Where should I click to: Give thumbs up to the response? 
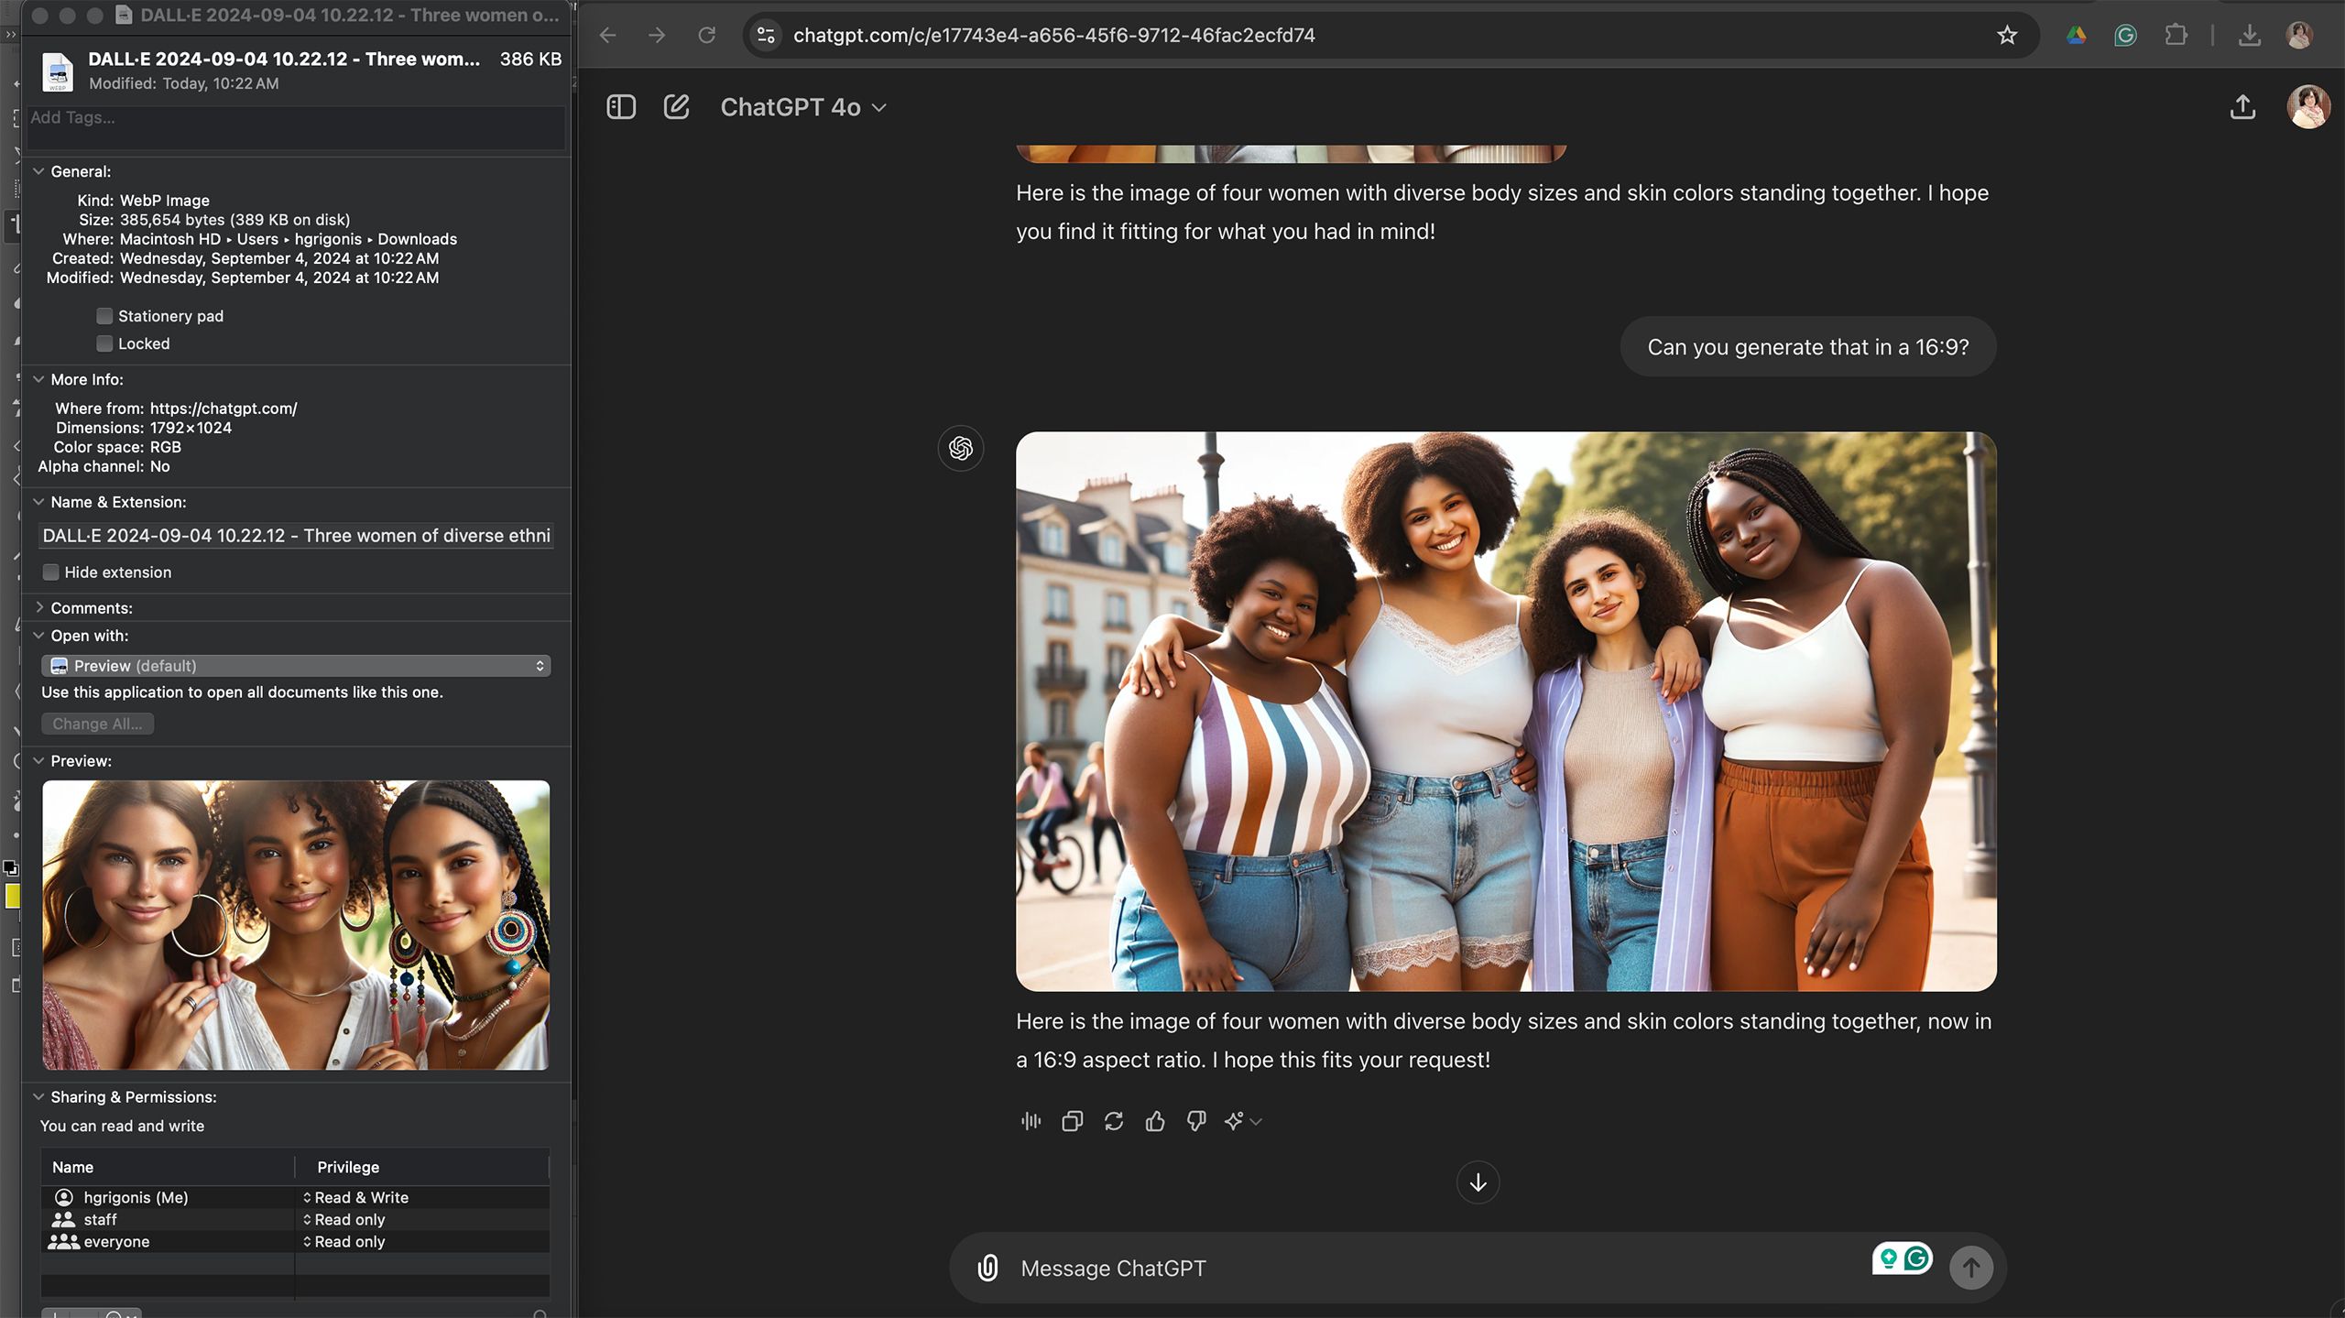point(1154,1121)
